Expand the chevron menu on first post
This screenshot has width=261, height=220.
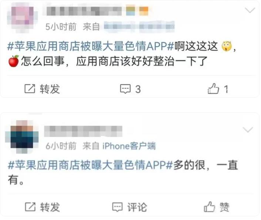[x=250, y=10]
